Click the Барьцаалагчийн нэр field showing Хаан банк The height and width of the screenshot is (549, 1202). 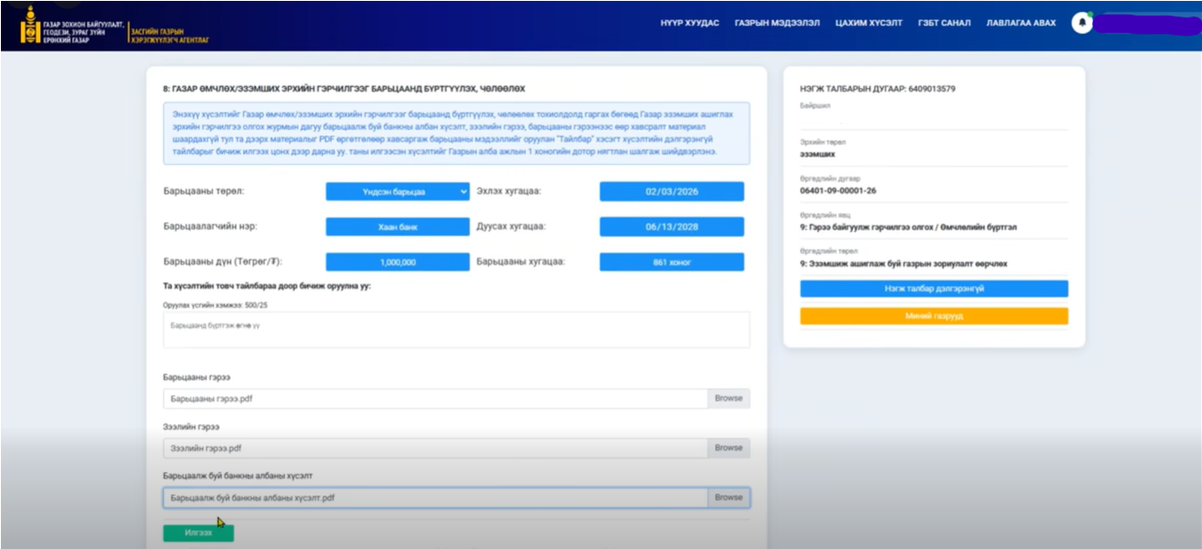(398, 226)
